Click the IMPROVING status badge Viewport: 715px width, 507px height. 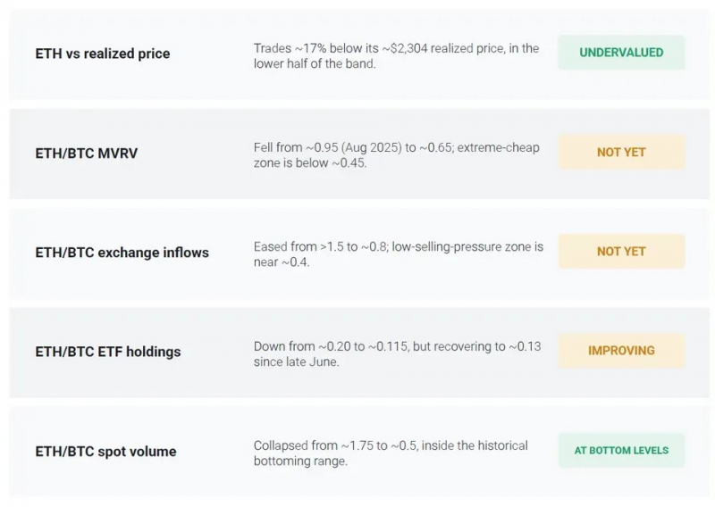pyautogui.click(x=621, y=350)
